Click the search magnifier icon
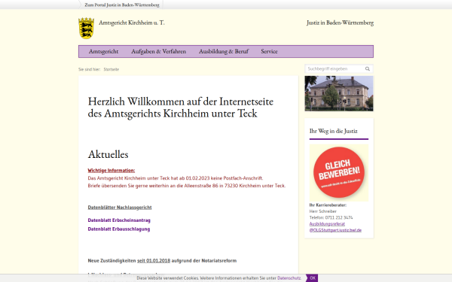The width and height of the screenshot is (452, 282). [368, 68]
